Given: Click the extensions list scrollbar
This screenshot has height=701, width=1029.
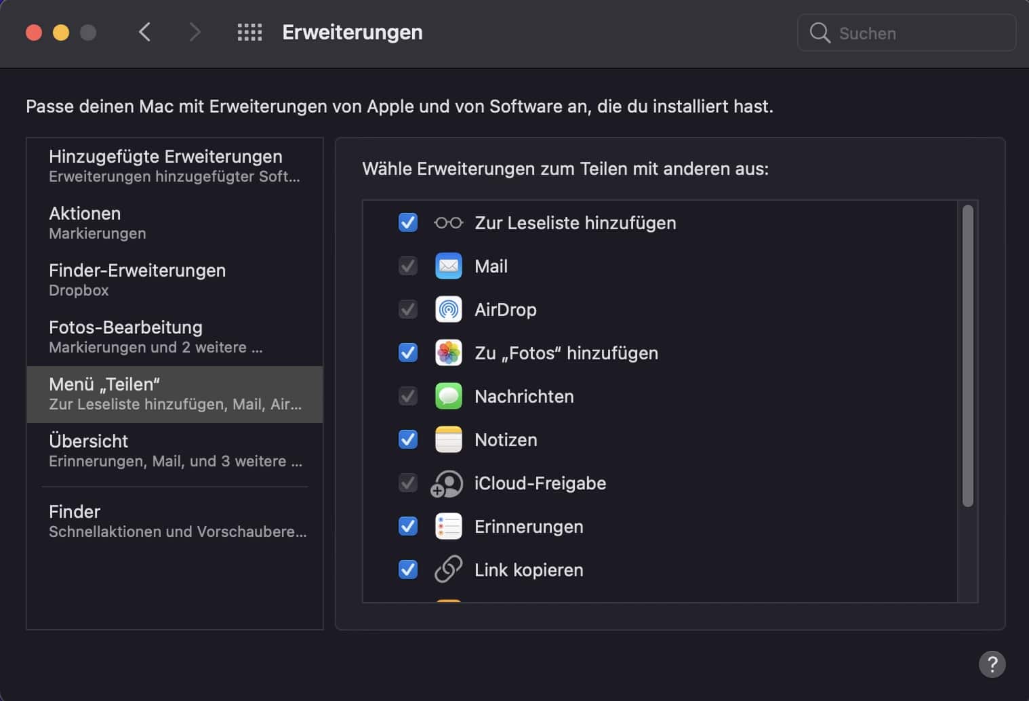Looking at the screenshot, I should (x=967, y=356).
